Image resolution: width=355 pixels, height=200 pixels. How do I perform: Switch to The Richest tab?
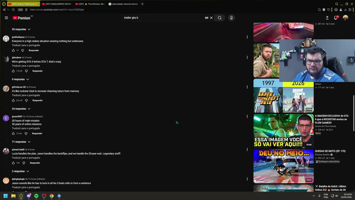pos(90,4)
